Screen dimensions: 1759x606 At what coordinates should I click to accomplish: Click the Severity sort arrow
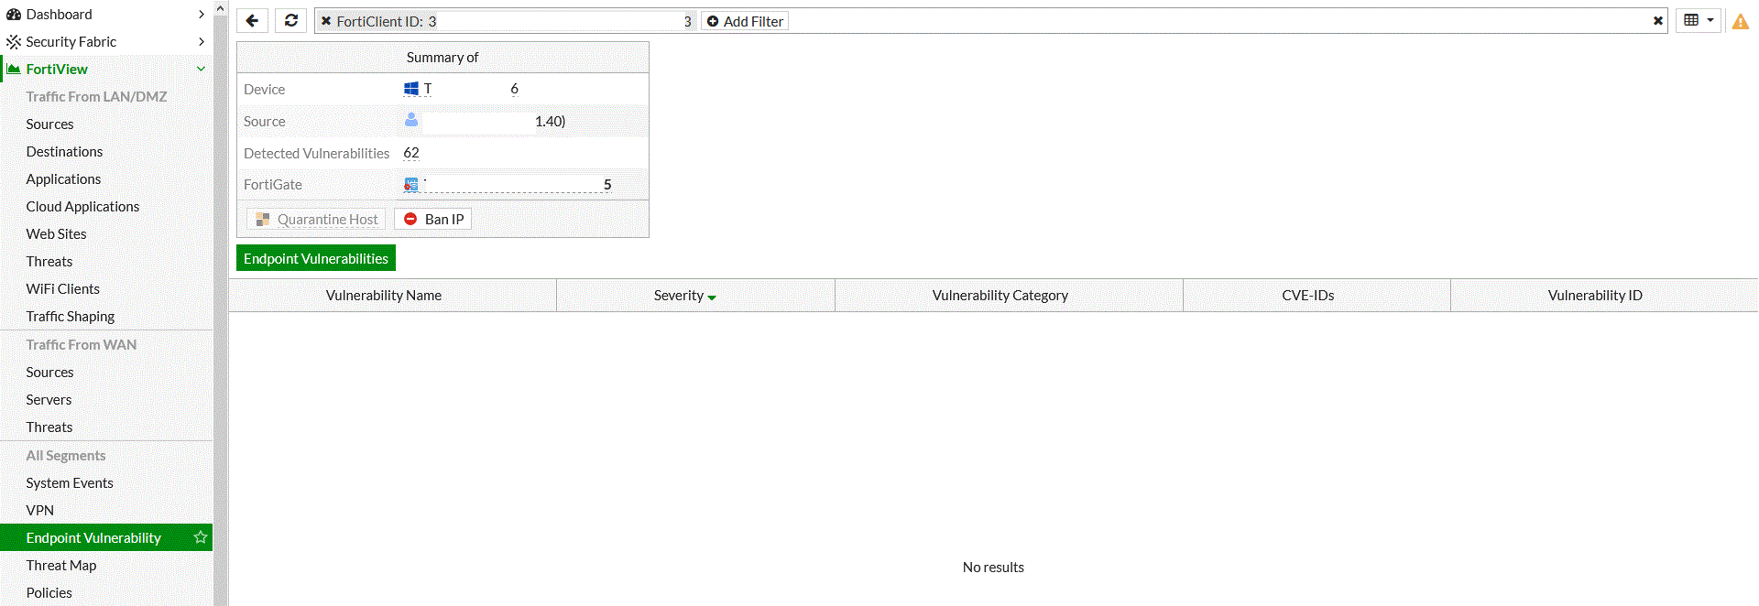point(712,297)
